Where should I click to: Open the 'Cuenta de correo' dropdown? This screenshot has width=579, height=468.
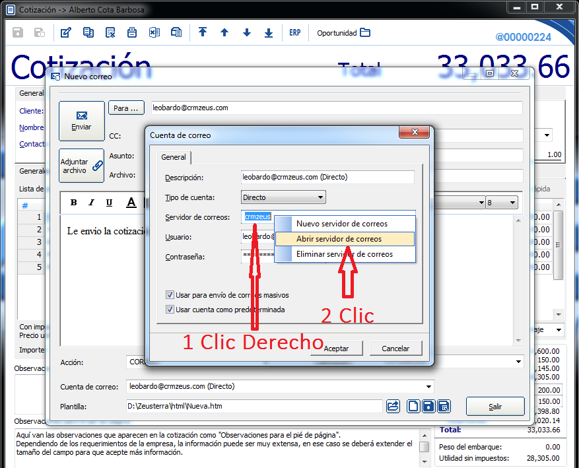pyautogui.click(x=429, y=386)
